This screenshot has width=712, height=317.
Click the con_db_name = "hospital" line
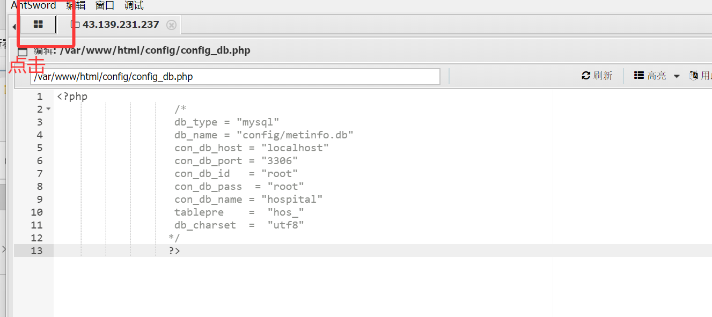248,199
